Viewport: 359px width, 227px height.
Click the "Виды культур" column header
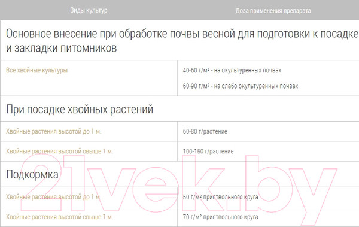point(89,10)
